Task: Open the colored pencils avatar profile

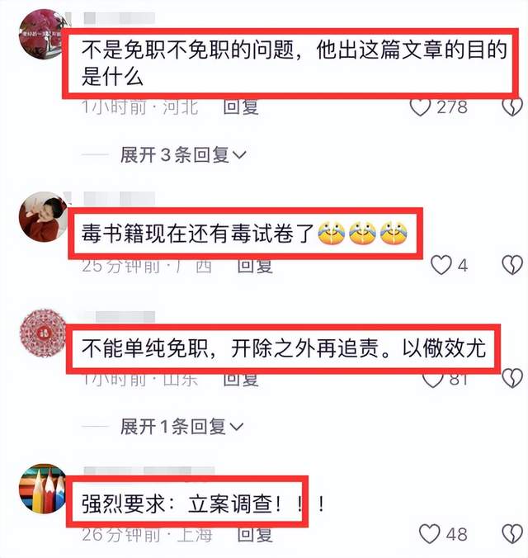Action: pos(44,489)
